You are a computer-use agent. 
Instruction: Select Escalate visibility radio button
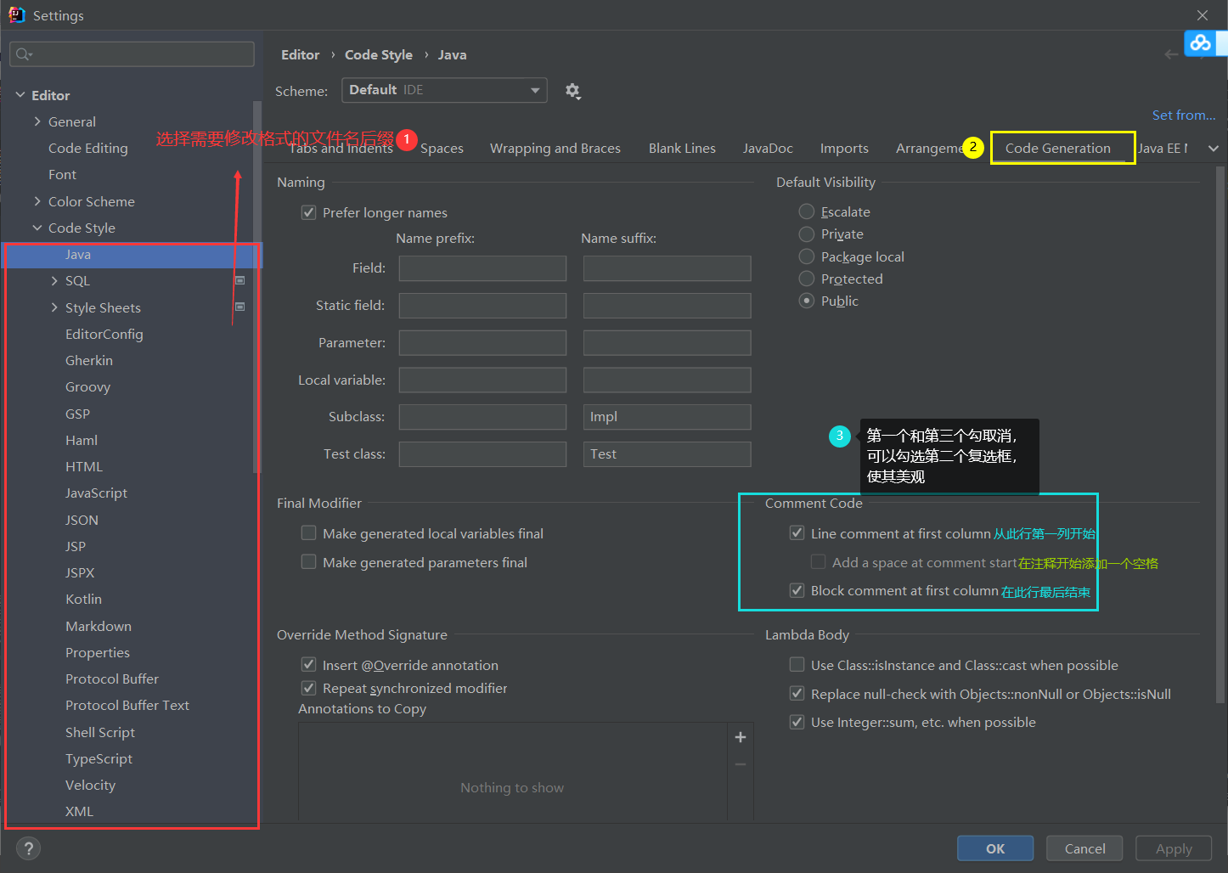pos(807,211)
